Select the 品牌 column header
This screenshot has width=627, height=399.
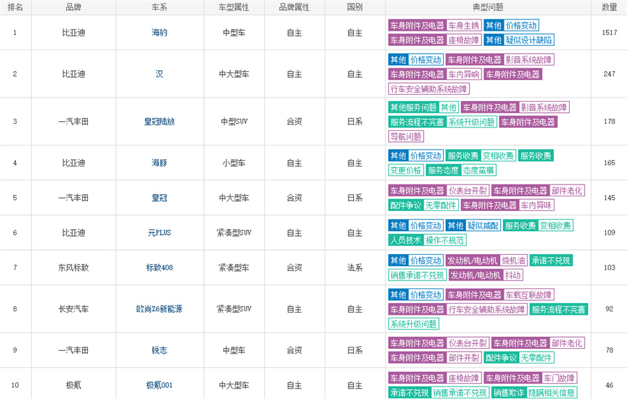click(74, 7)
